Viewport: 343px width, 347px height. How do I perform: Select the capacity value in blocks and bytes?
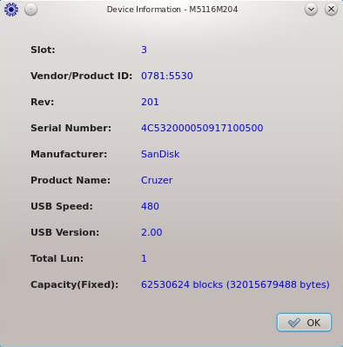235,284
